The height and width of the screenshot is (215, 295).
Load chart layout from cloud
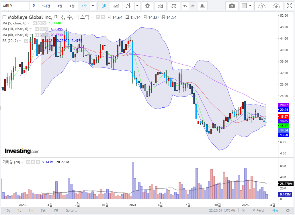point(261,6)
